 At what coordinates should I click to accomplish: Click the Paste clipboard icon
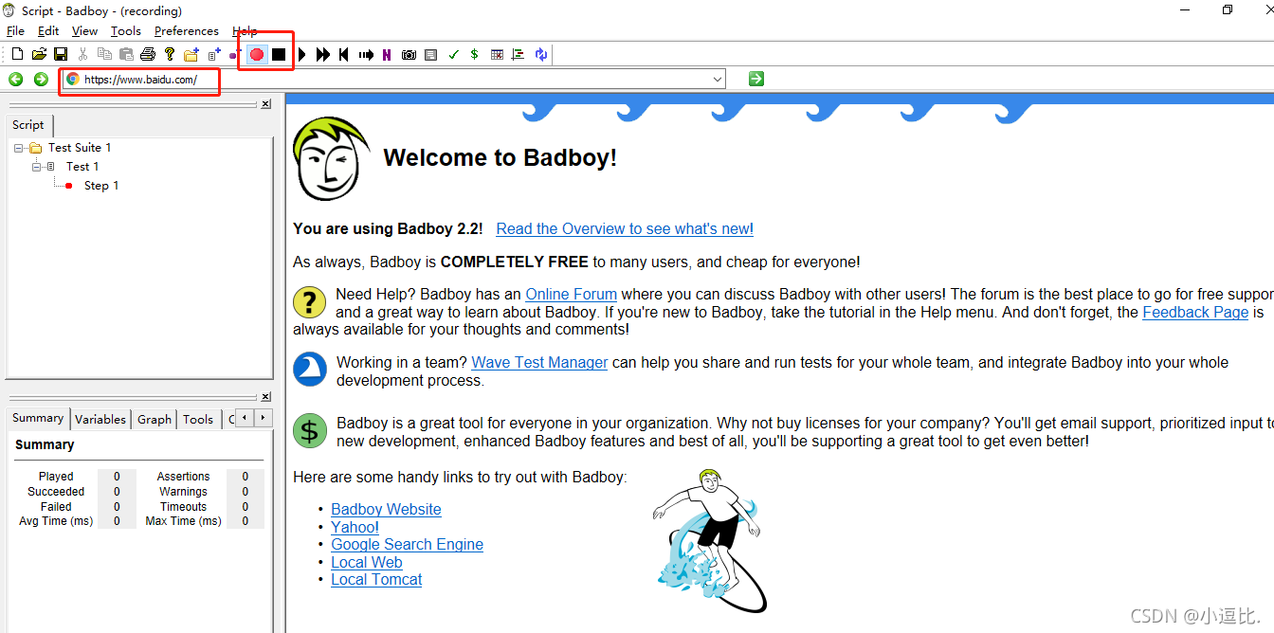[x=126, y=55]
